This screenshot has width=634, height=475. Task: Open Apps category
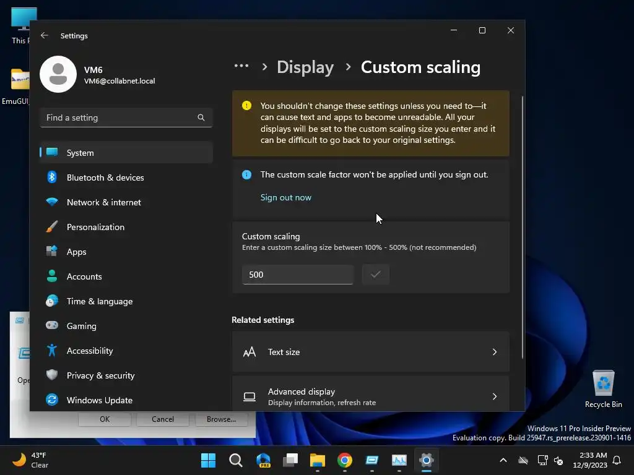click(126, 252)
